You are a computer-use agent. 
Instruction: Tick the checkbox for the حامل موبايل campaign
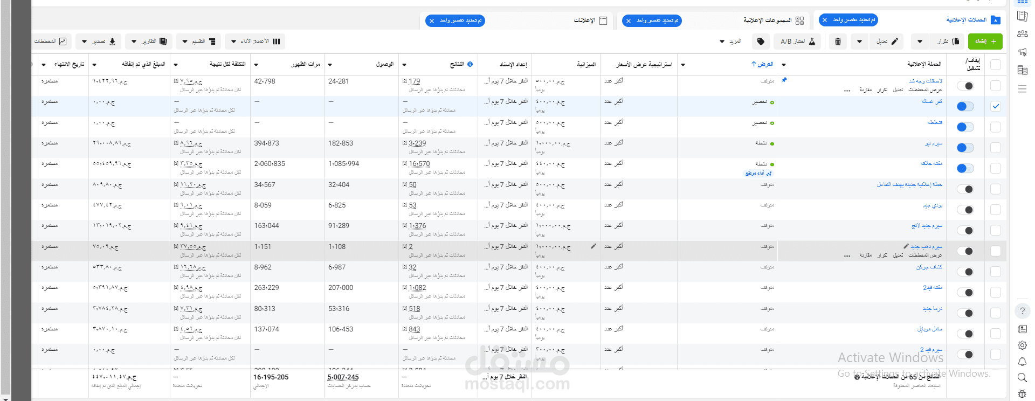click(996, 334)
